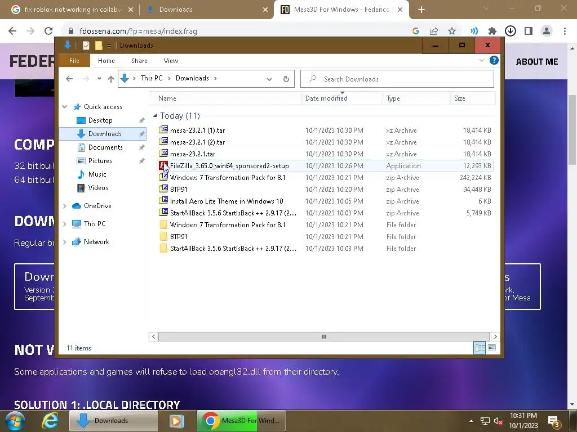The width and height of the screenshot is (577, 432).
Task: Click the horizontal scrollbar thumb in file list
Action: pyautogui.click(x=324, y=336)
